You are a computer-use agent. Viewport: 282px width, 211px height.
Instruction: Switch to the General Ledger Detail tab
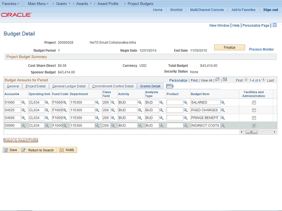69,86
